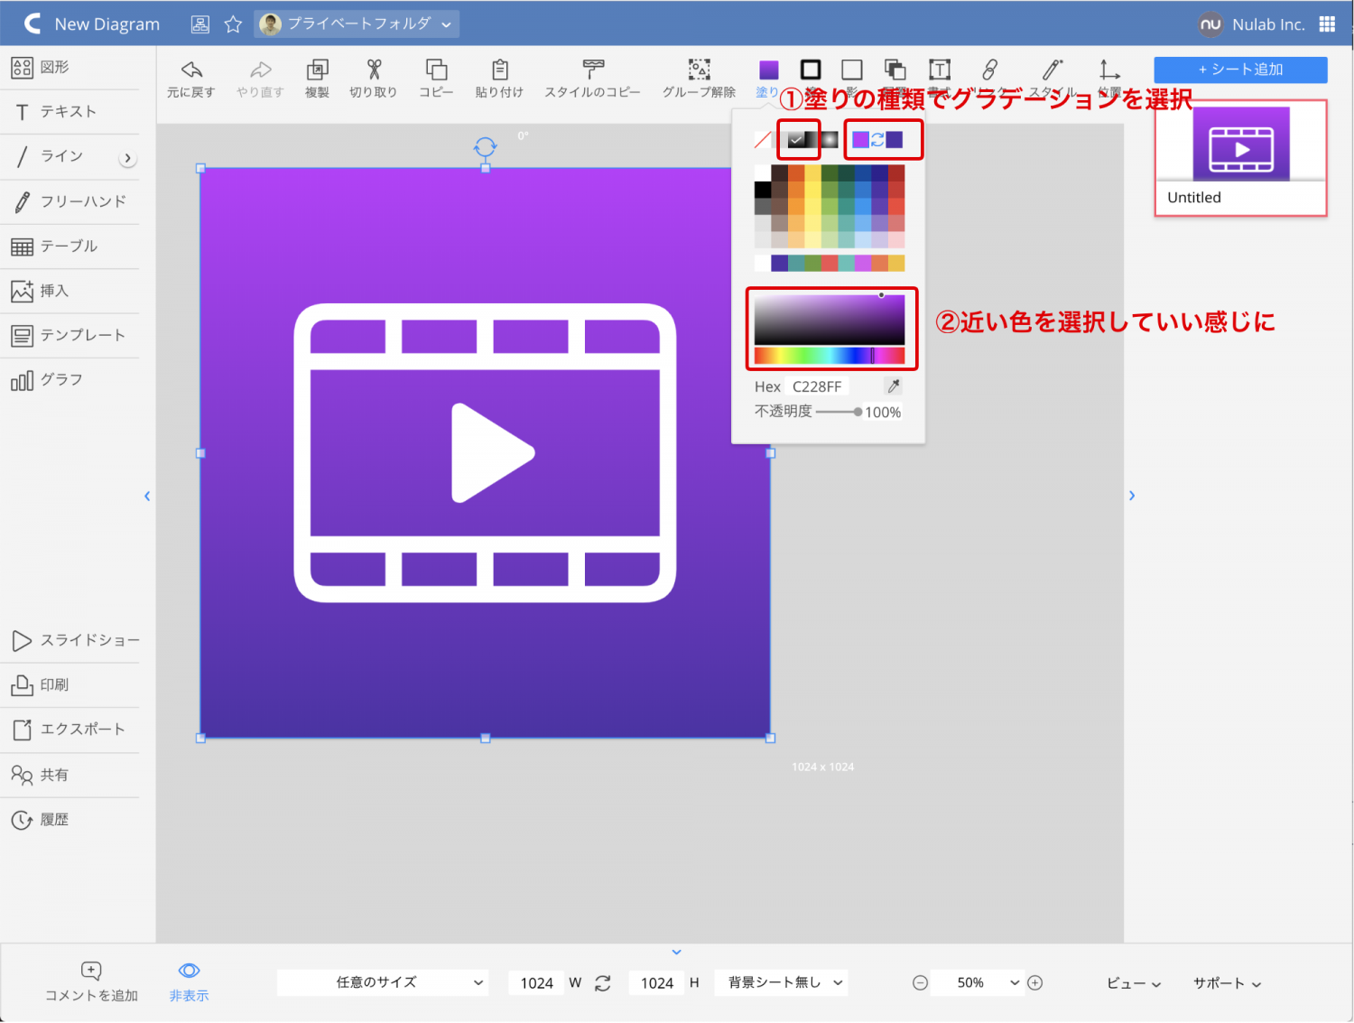
Task: Click the Undo (元に戻す) toolbar icon
Action: pyautogui.click(x=191, y=71)
